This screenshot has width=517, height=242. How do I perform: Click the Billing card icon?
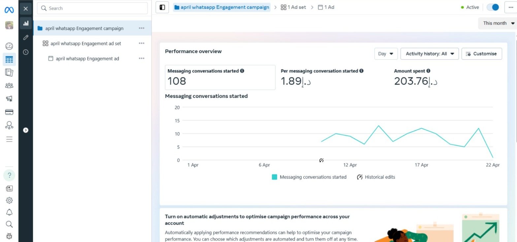pos(9,112)
